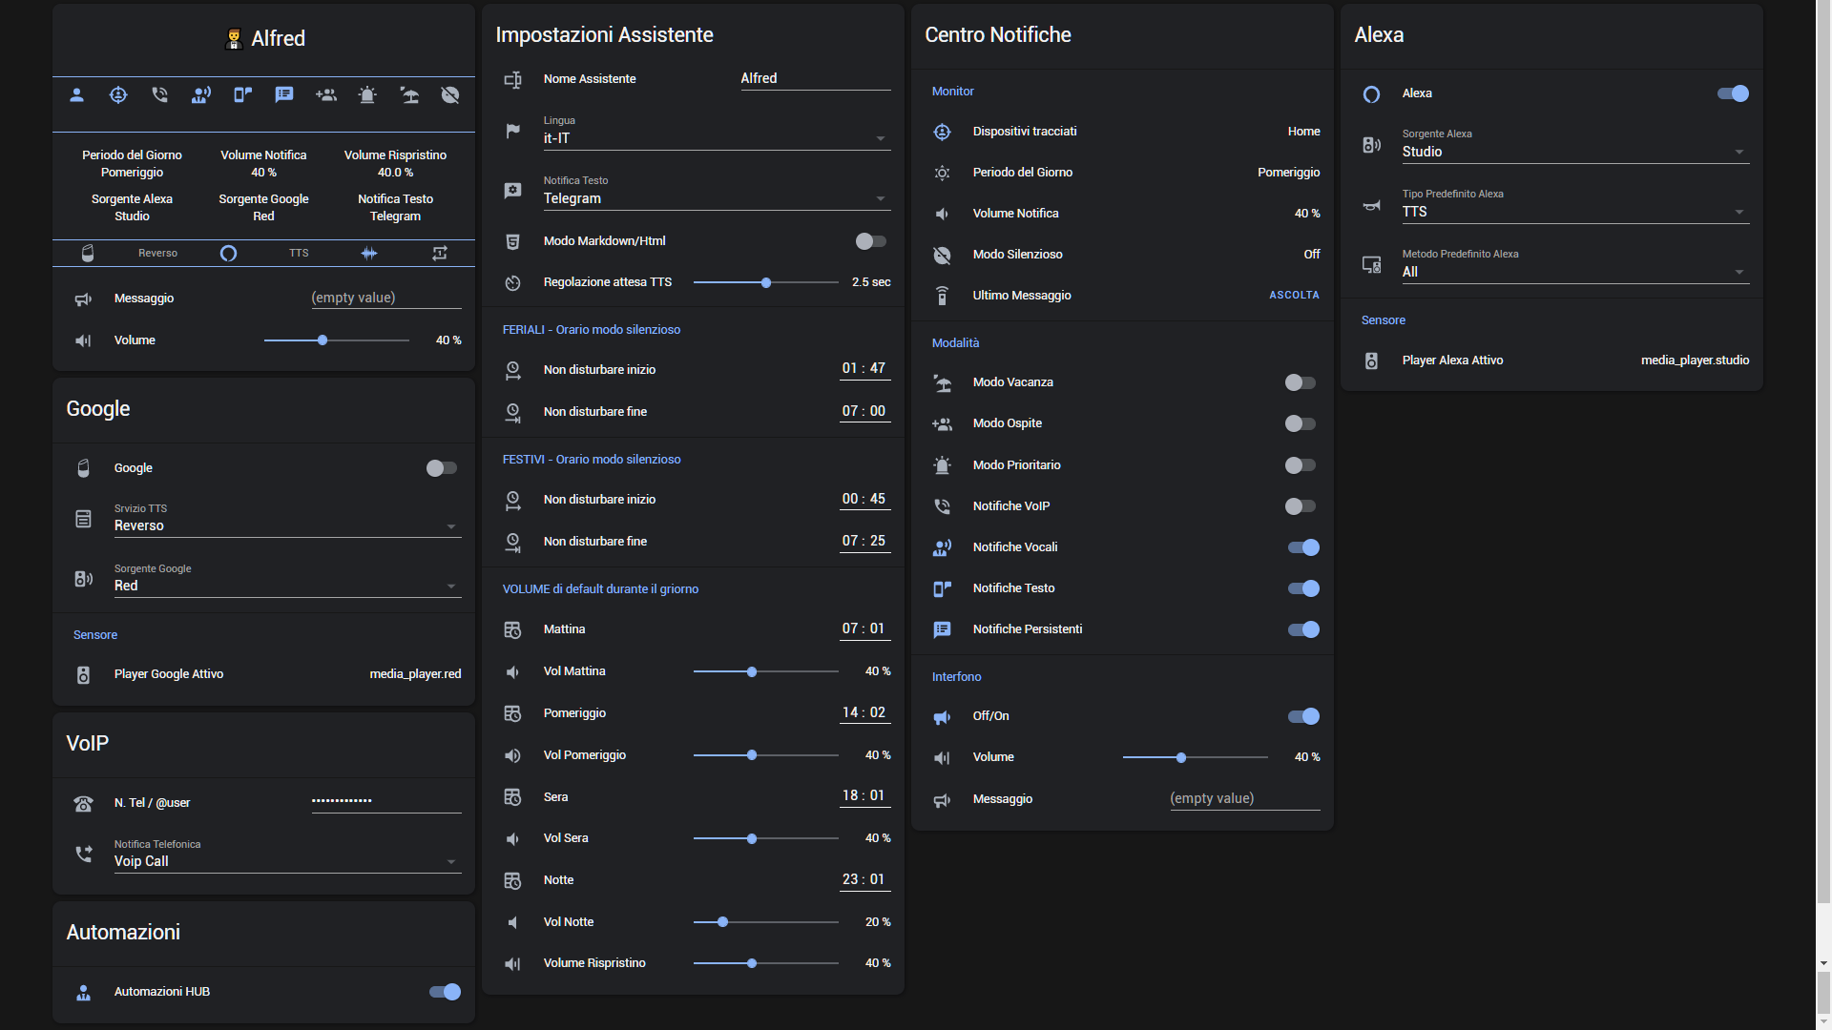Toggle Modo Markdown/Html switch

[871, 241]
